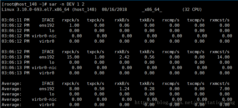
Task: Click "ens192" in the 03:06:13 PM row
Action: pos(47,57)
